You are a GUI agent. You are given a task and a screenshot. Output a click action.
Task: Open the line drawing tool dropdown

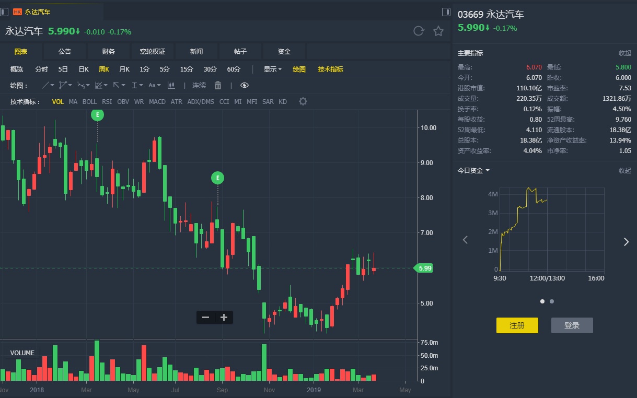pyautogui.click(x=48, y=85)
